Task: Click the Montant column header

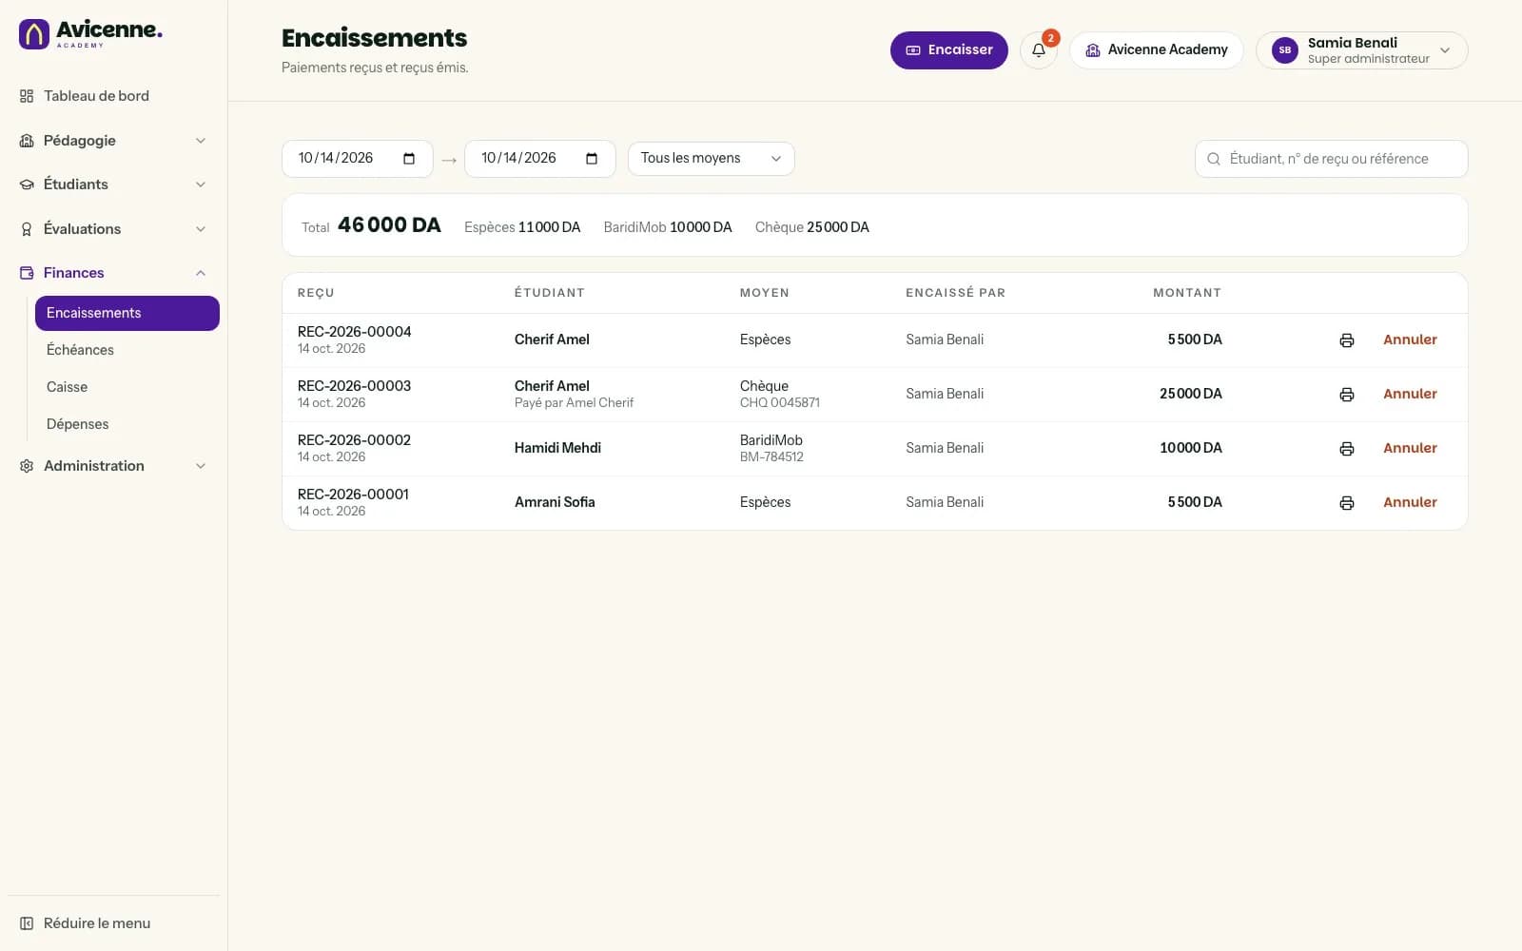Action: 1187,293
